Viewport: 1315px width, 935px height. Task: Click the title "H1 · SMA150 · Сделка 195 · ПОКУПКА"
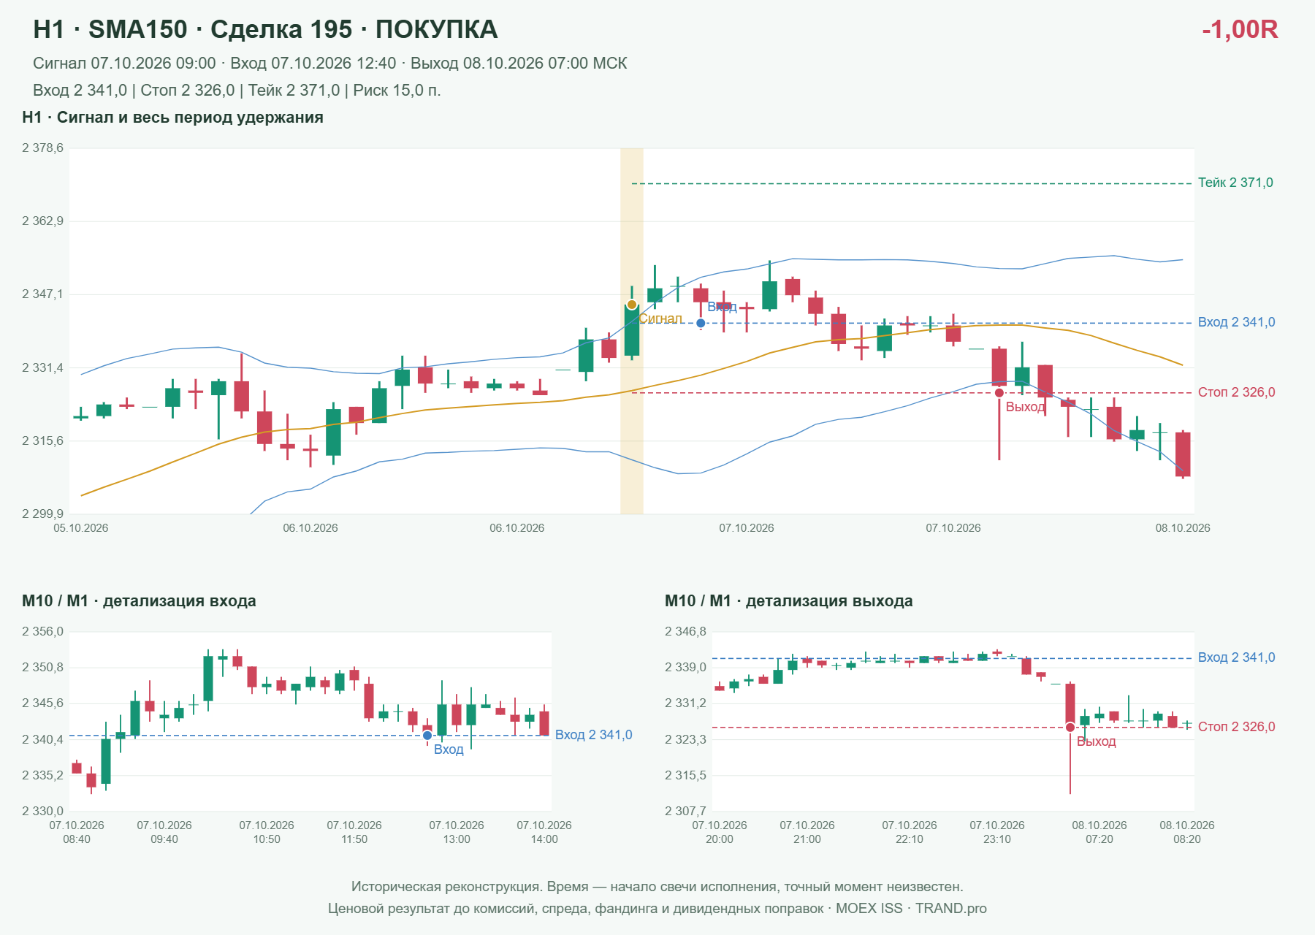click(x=265, y=29)
